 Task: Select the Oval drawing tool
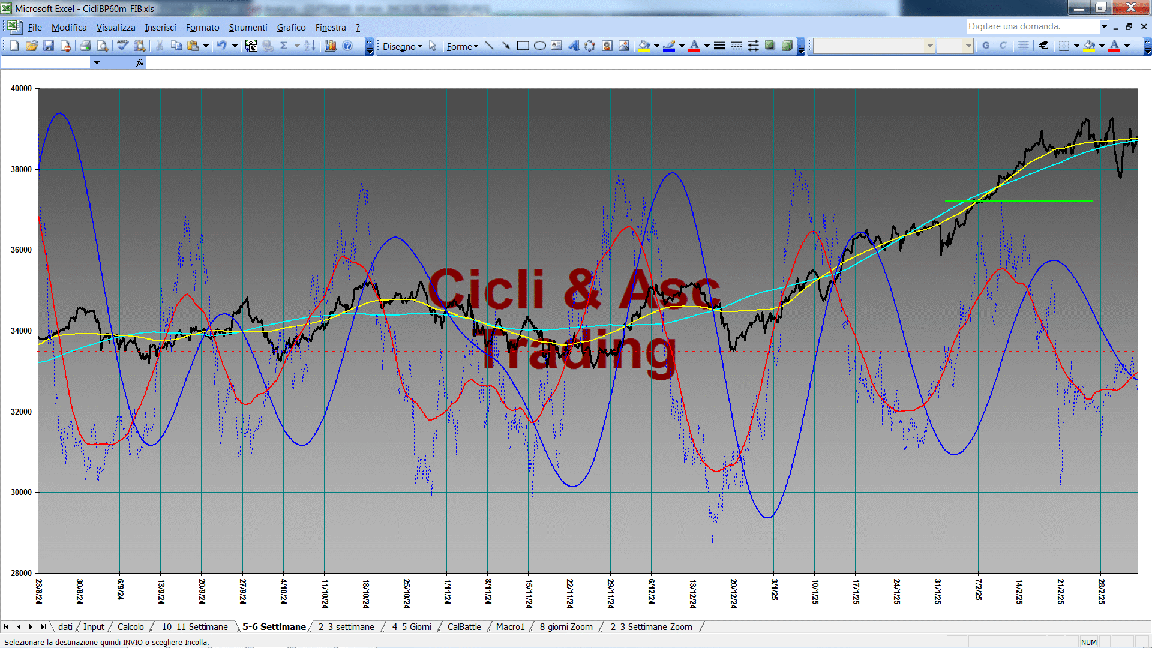540,46
